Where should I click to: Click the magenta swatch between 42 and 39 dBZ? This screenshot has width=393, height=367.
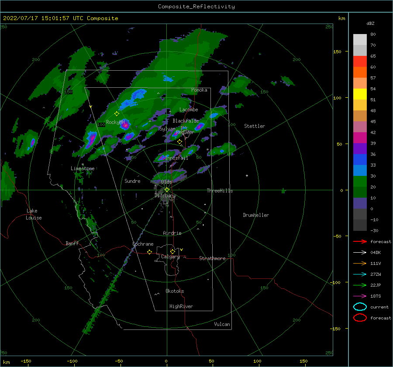tap(360, 138)
